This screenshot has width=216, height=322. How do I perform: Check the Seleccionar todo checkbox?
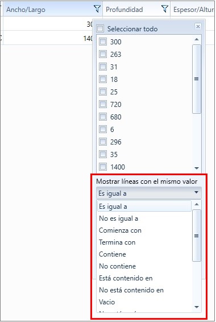(x=100, y=28)
